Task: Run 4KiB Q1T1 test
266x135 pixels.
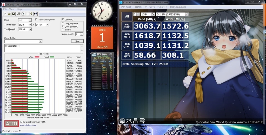Action: click(127, 55)
